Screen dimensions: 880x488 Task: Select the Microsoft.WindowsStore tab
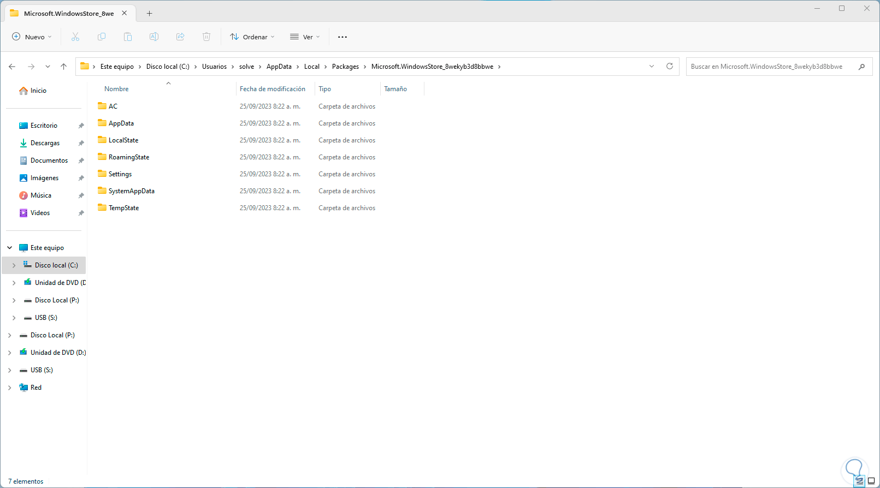click(x=69, y=14)
